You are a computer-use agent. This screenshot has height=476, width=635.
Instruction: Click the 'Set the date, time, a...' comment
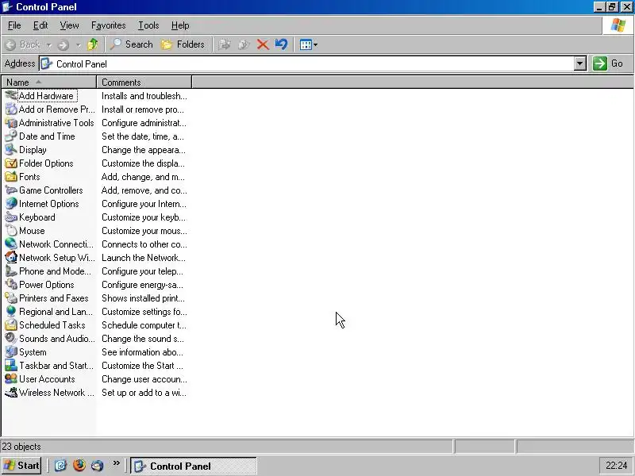point(143,136)
